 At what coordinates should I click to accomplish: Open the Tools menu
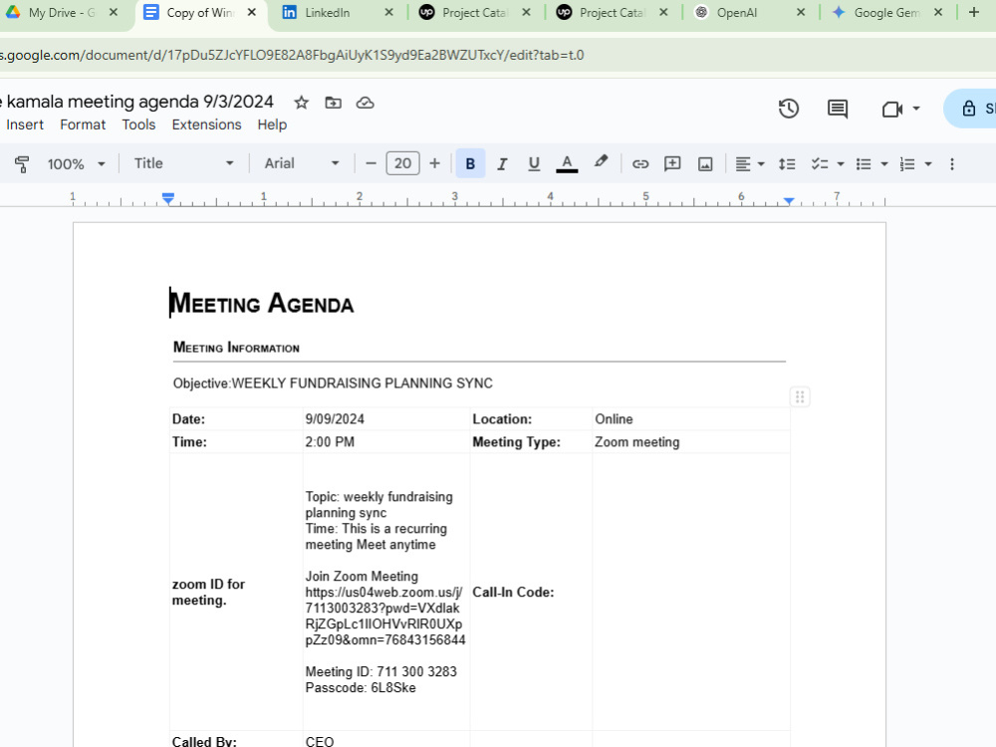[138, 124]
